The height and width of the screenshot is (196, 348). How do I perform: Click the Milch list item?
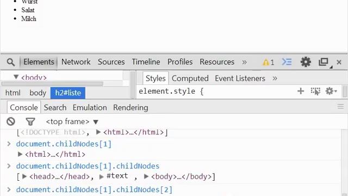(x=29, y=19)
